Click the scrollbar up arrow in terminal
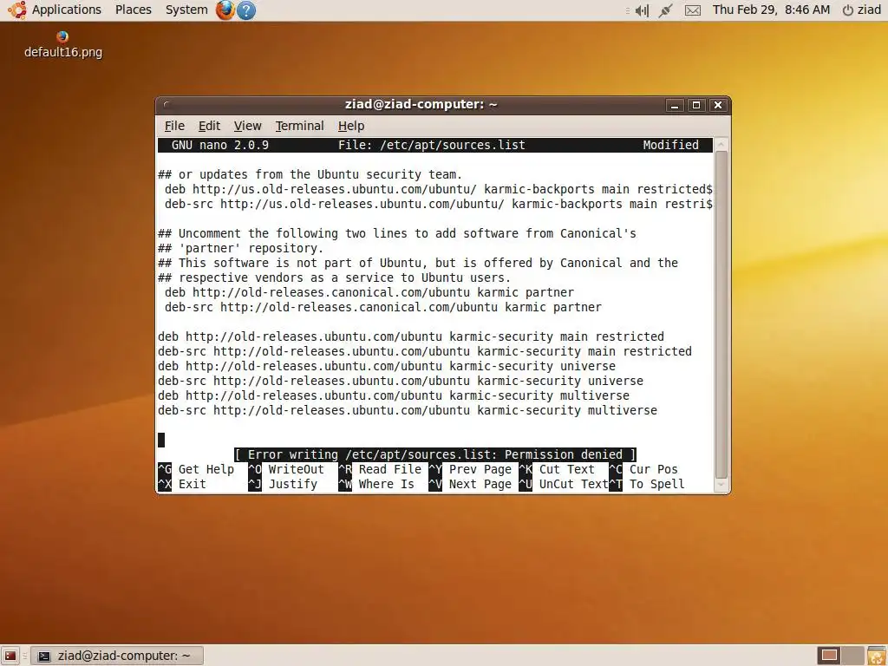Screen dimensions: 888x666 pos(721,145)
